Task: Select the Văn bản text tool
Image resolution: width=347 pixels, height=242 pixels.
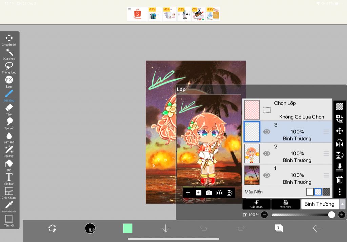Action: [9, 179]
